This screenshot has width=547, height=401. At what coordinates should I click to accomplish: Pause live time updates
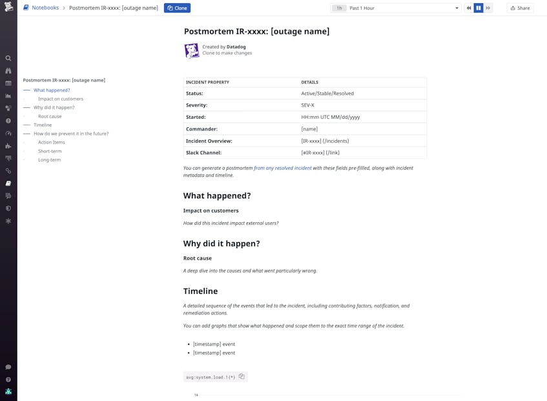coord(479,8)
